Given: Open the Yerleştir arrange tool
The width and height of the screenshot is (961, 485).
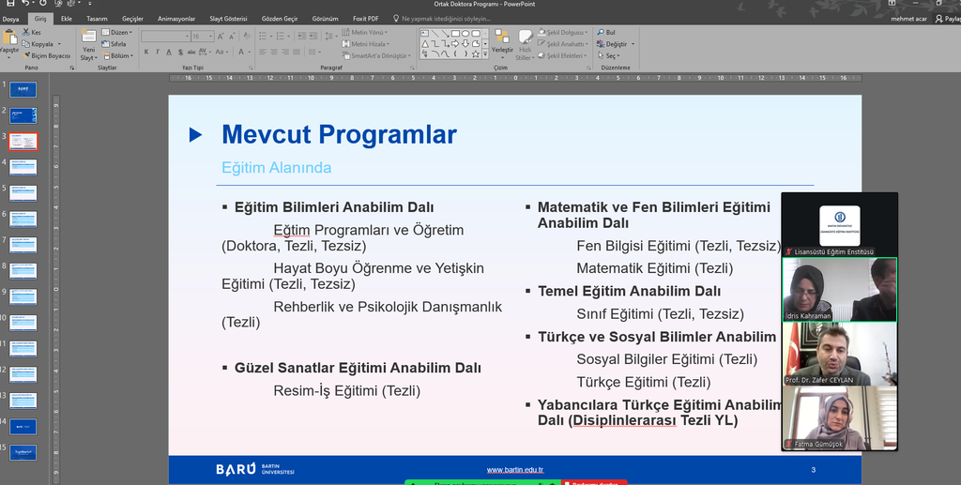Looking at the screenshot, I should 502,42.
